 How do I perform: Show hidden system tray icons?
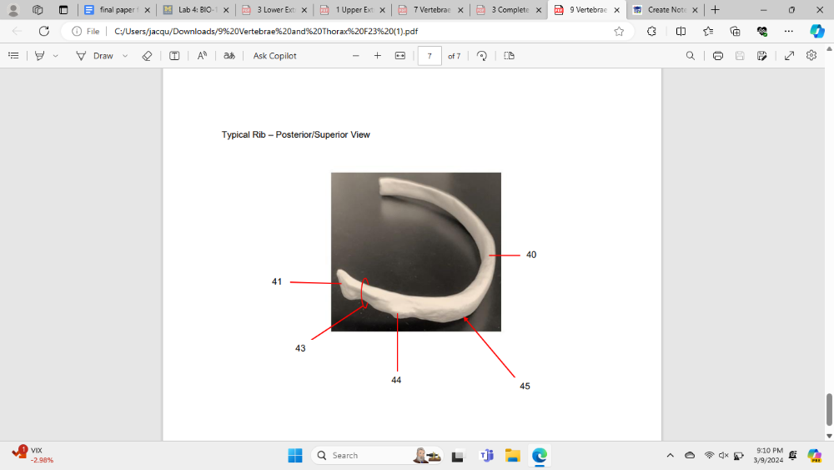[x=670, y=456]
